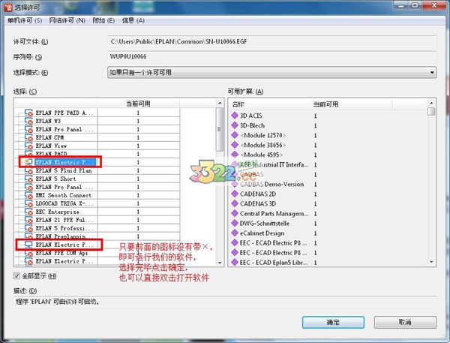
Task: Click the 当前可用 column header in selection list
Action: point(138,104)
